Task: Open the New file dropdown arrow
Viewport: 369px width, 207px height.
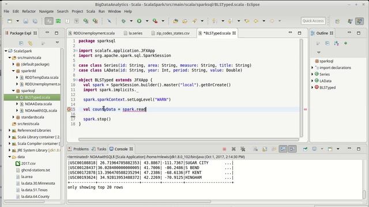Action: [17, 21]
